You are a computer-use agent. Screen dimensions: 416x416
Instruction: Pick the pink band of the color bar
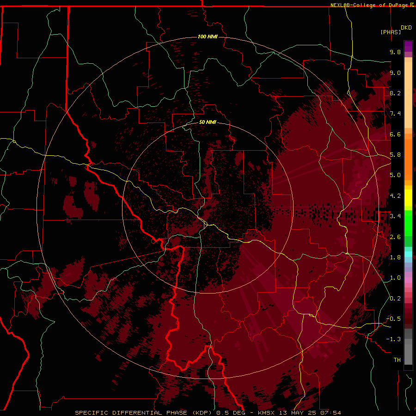point(408,280)
